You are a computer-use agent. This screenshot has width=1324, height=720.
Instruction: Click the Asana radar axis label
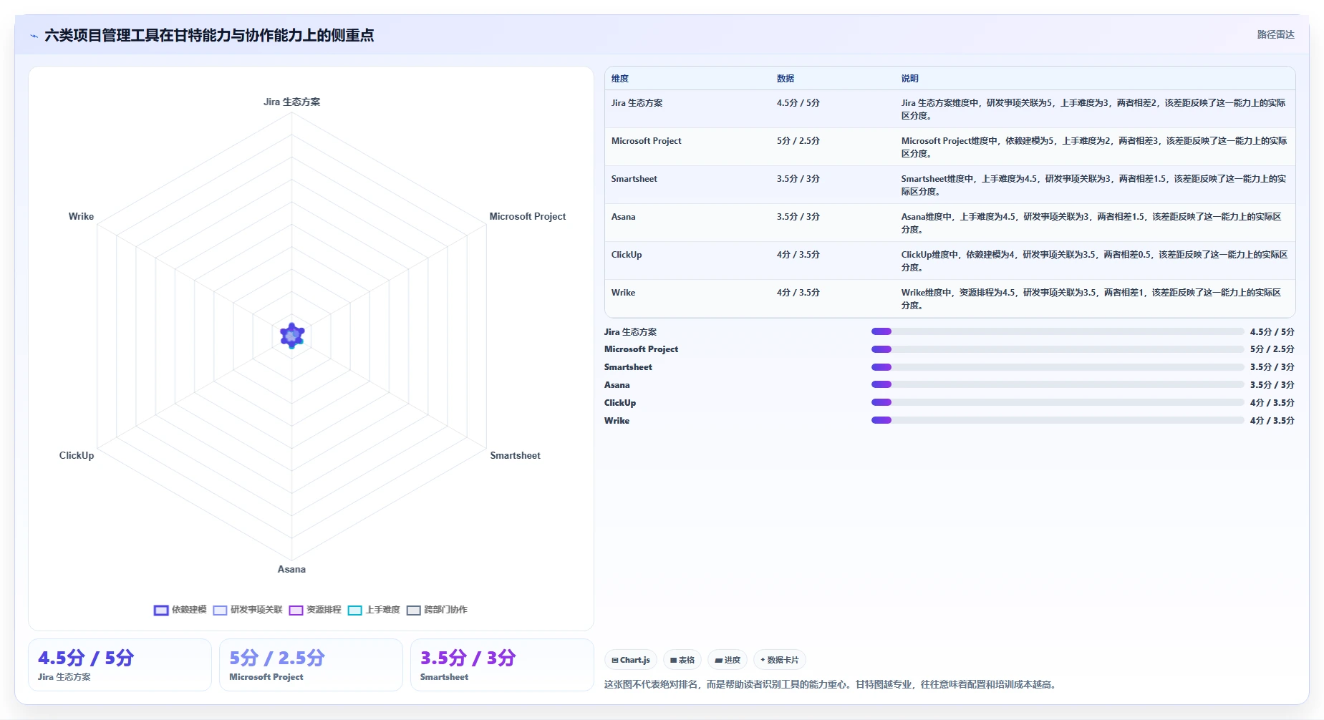291,569
